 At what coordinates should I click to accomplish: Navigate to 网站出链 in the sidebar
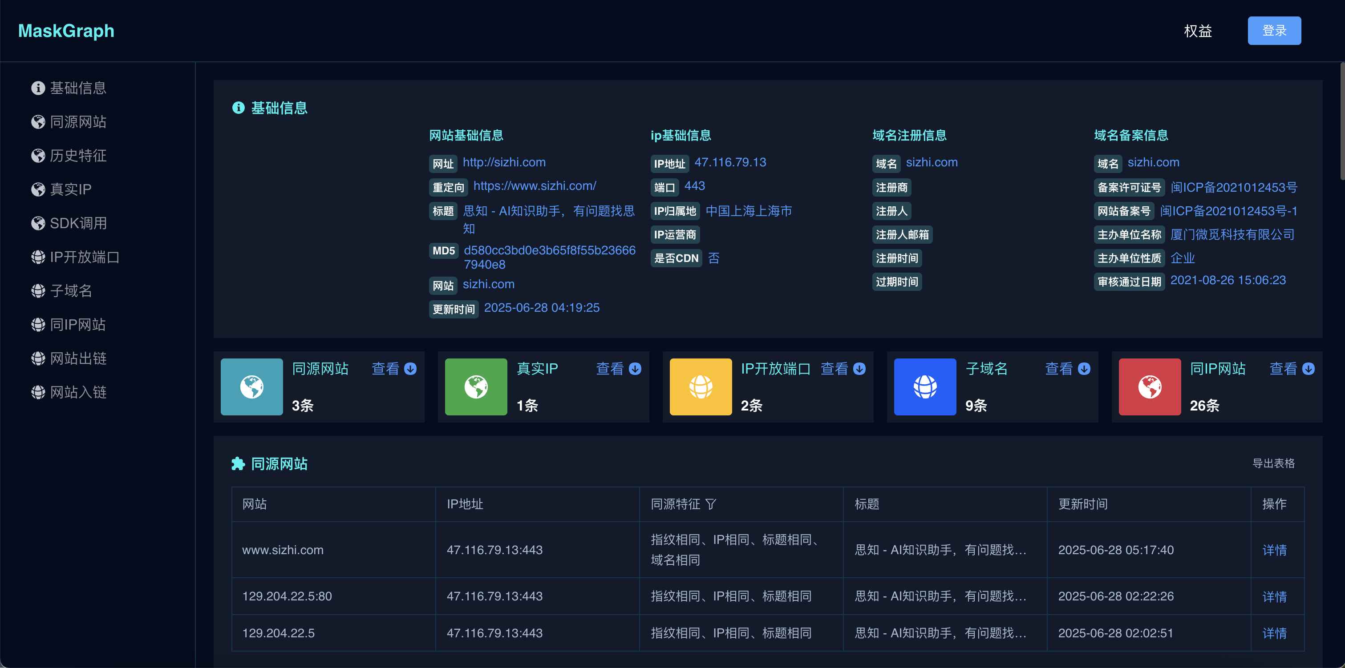[x=77, y=358]
